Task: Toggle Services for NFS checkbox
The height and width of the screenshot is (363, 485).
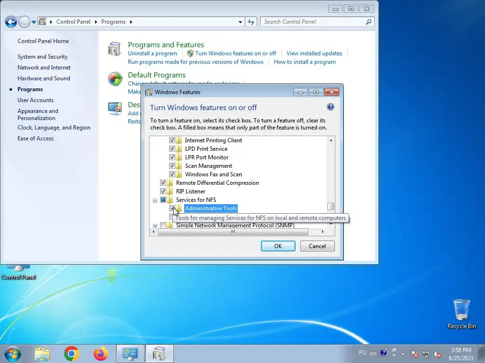Action: (x=163, y=200)
